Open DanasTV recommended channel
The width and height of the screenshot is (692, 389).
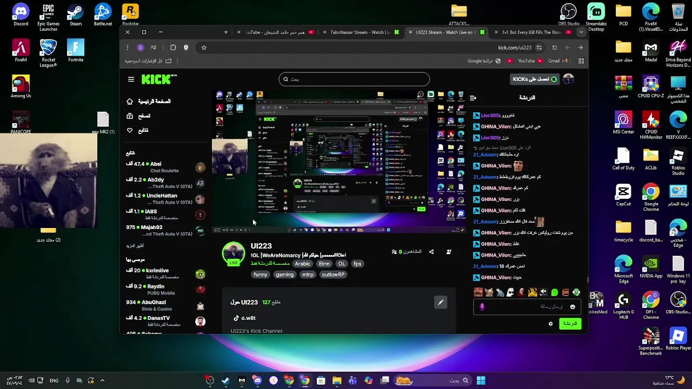pyautogui.click(x=165, y=321)
